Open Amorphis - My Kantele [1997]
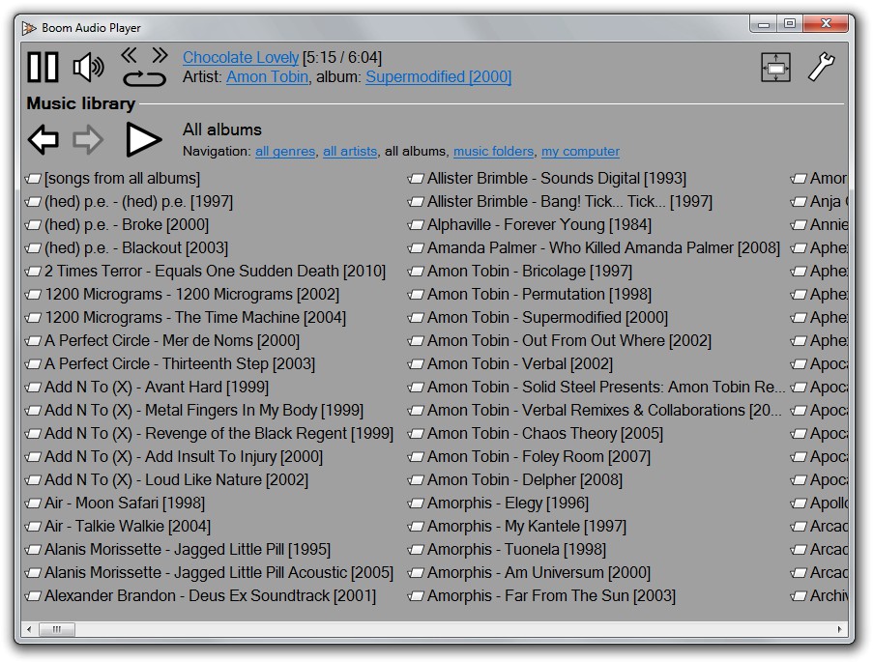 tap(527, 526)
